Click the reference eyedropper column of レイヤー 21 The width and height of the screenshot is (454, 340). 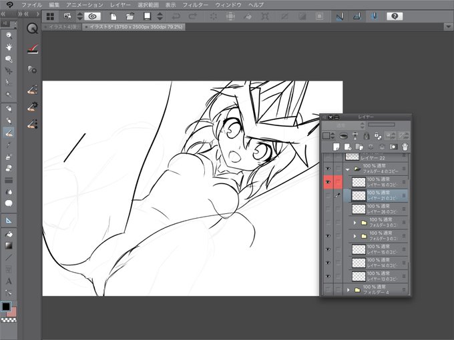tap(338, 195)
